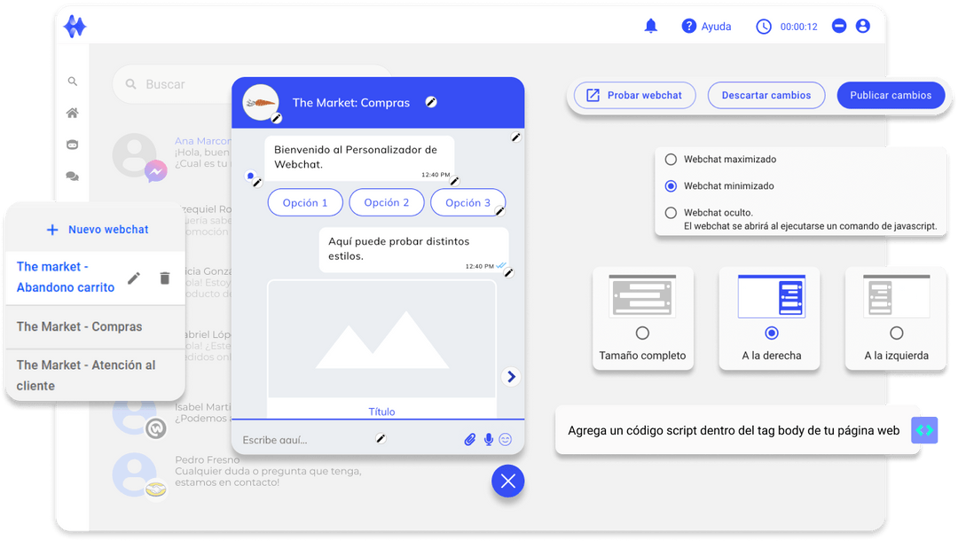Click the Opción 2 quick reply
The width and height of the screenshot is (958, 541).
coord(386,203)
